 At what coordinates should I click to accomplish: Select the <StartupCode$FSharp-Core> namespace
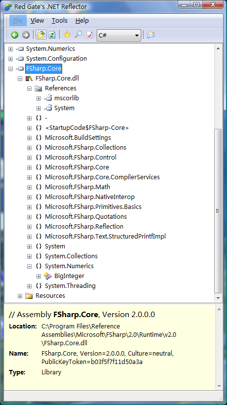[x=87, y=127]
